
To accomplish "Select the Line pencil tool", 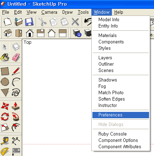I will pyautogui.click(x=16, y=71).
